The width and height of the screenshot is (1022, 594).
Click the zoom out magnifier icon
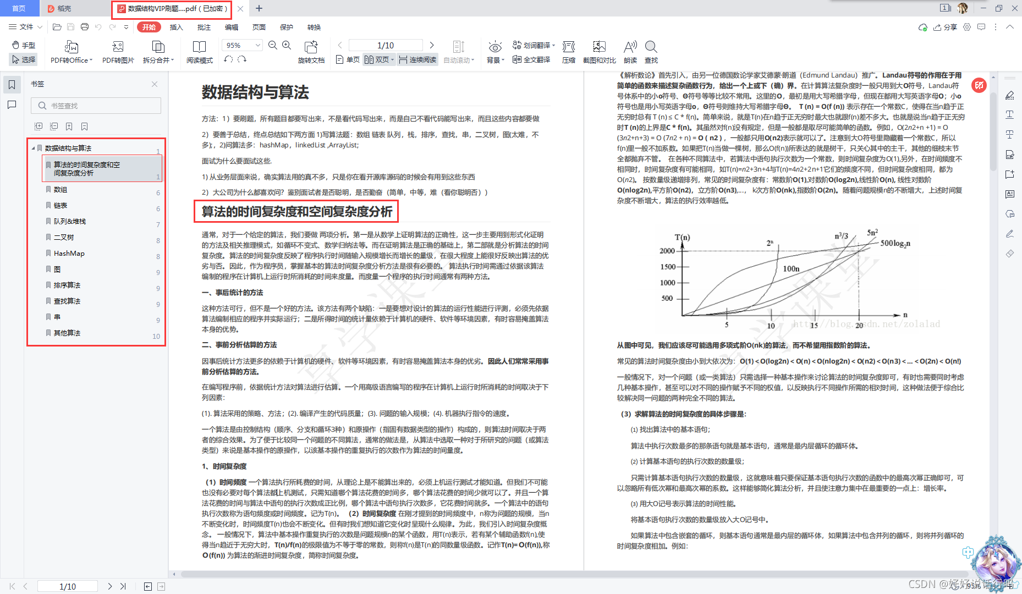272,45
